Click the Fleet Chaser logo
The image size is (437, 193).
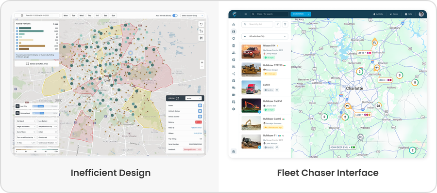(x=235, y=14)
